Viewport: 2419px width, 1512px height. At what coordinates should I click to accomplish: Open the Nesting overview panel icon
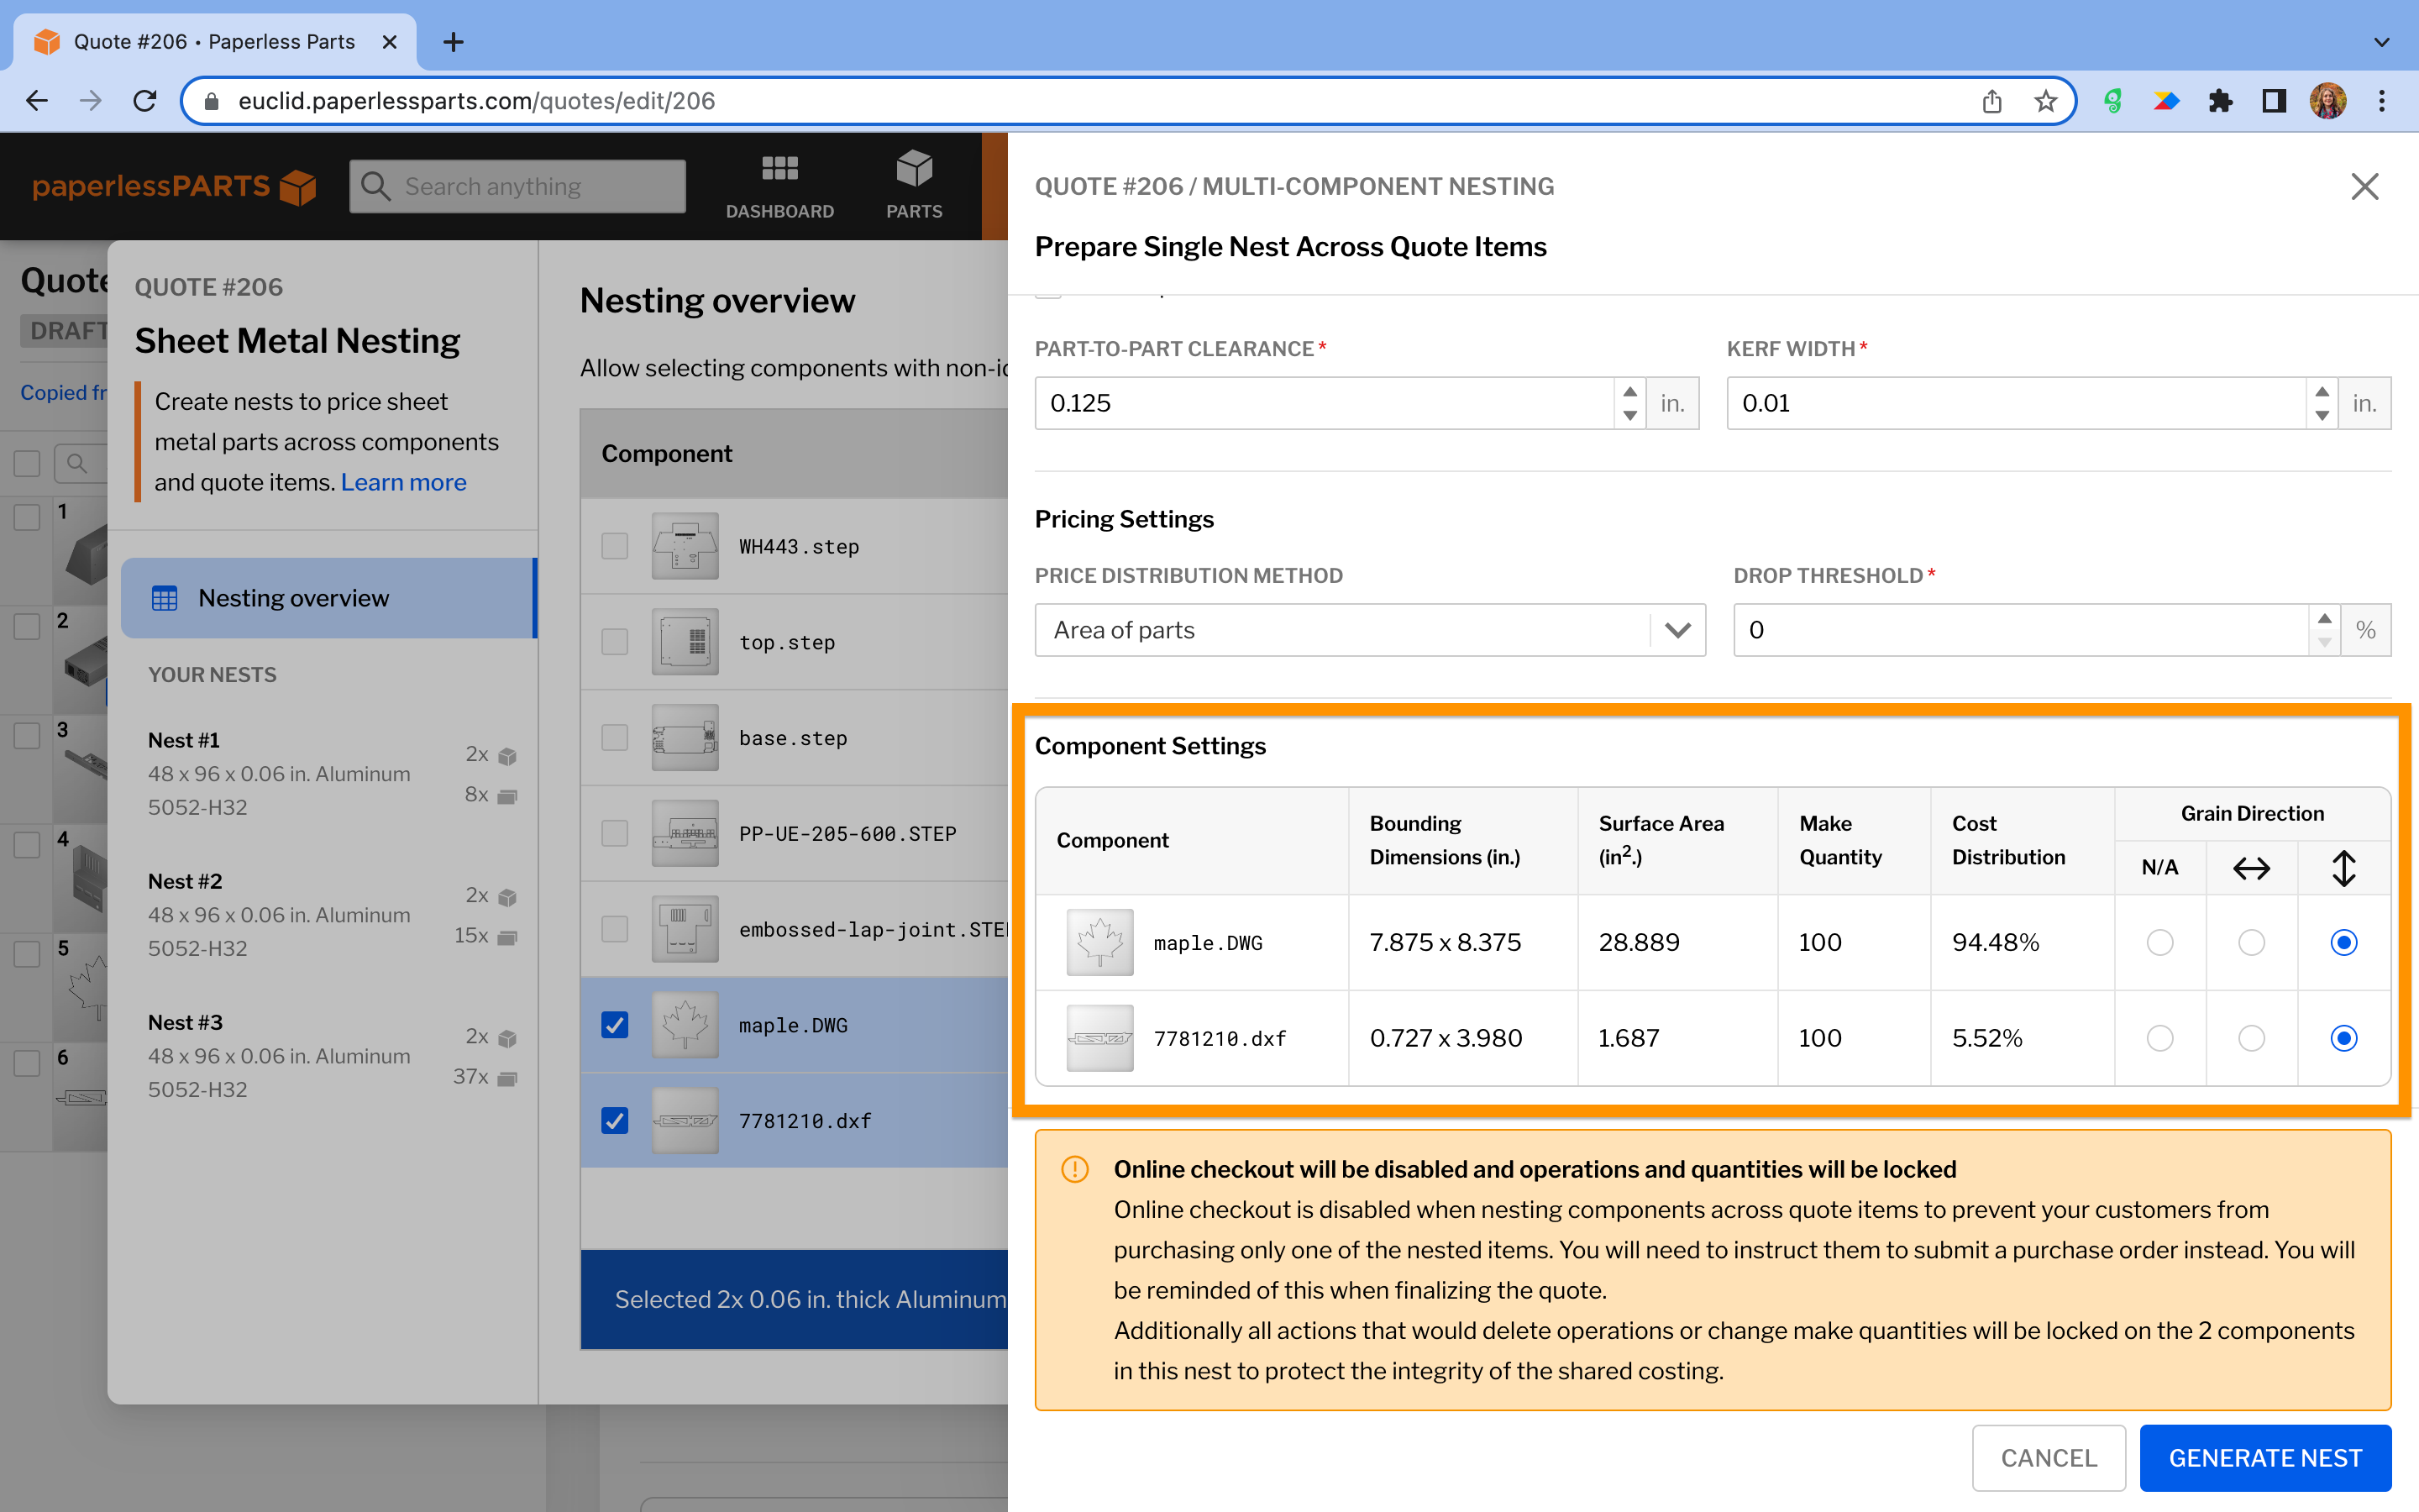pyautogui.click(x=164, y=597)
